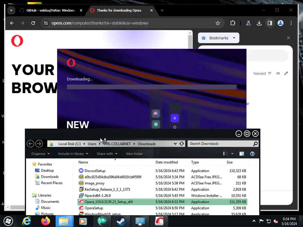Select Downloads in breadcrumb path

click(147, 144)
